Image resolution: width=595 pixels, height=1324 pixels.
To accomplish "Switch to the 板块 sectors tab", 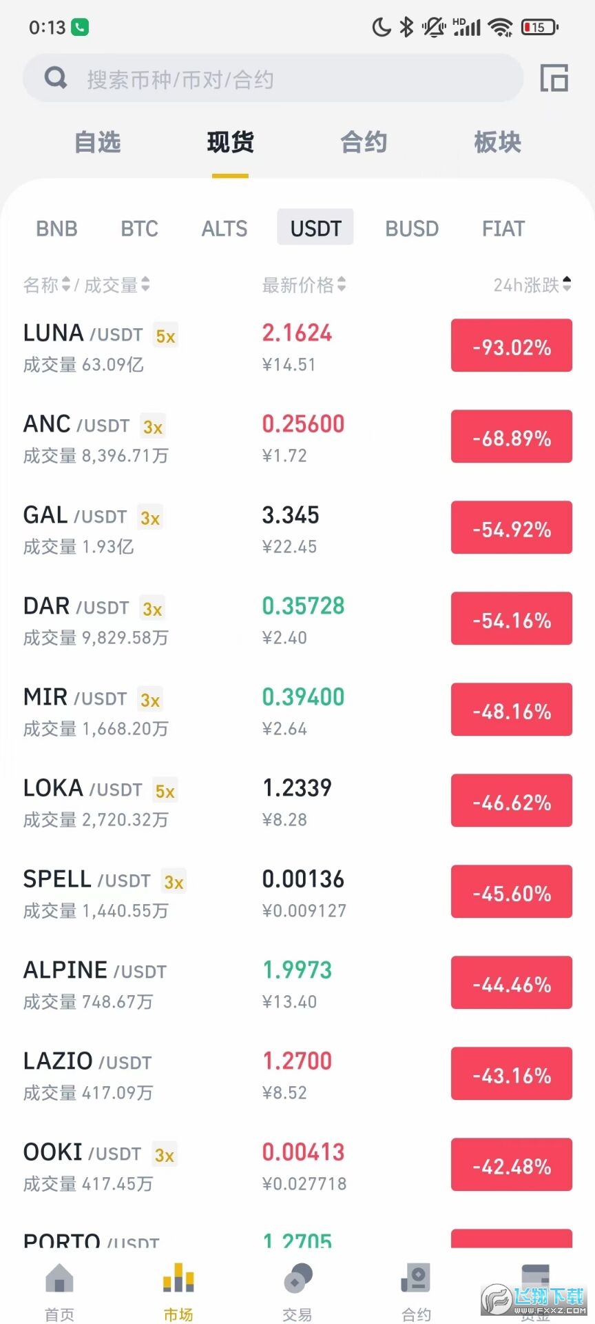I will pyautogui.click(x=497, y=142).
